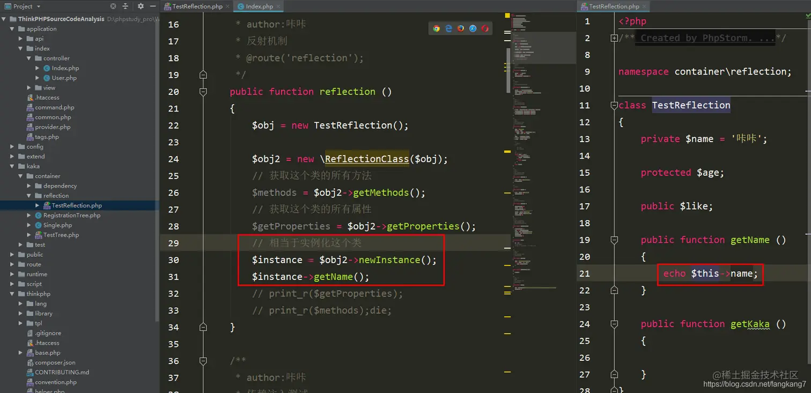Open in Chrome browser icon

pos(437,28)
